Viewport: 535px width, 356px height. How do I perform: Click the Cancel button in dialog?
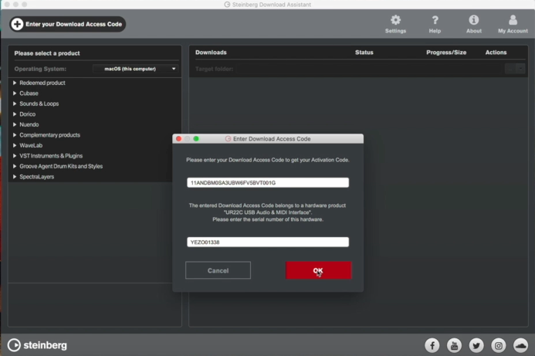click(x=218, y=270)
